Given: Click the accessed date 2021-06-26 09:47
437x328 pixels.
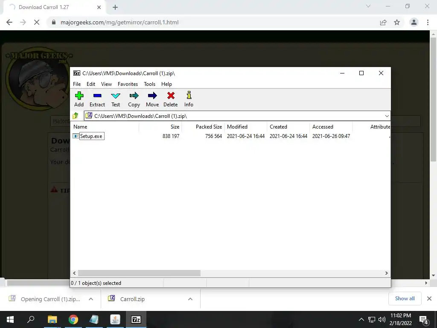Looking at the screenshot, I should 331,136.
